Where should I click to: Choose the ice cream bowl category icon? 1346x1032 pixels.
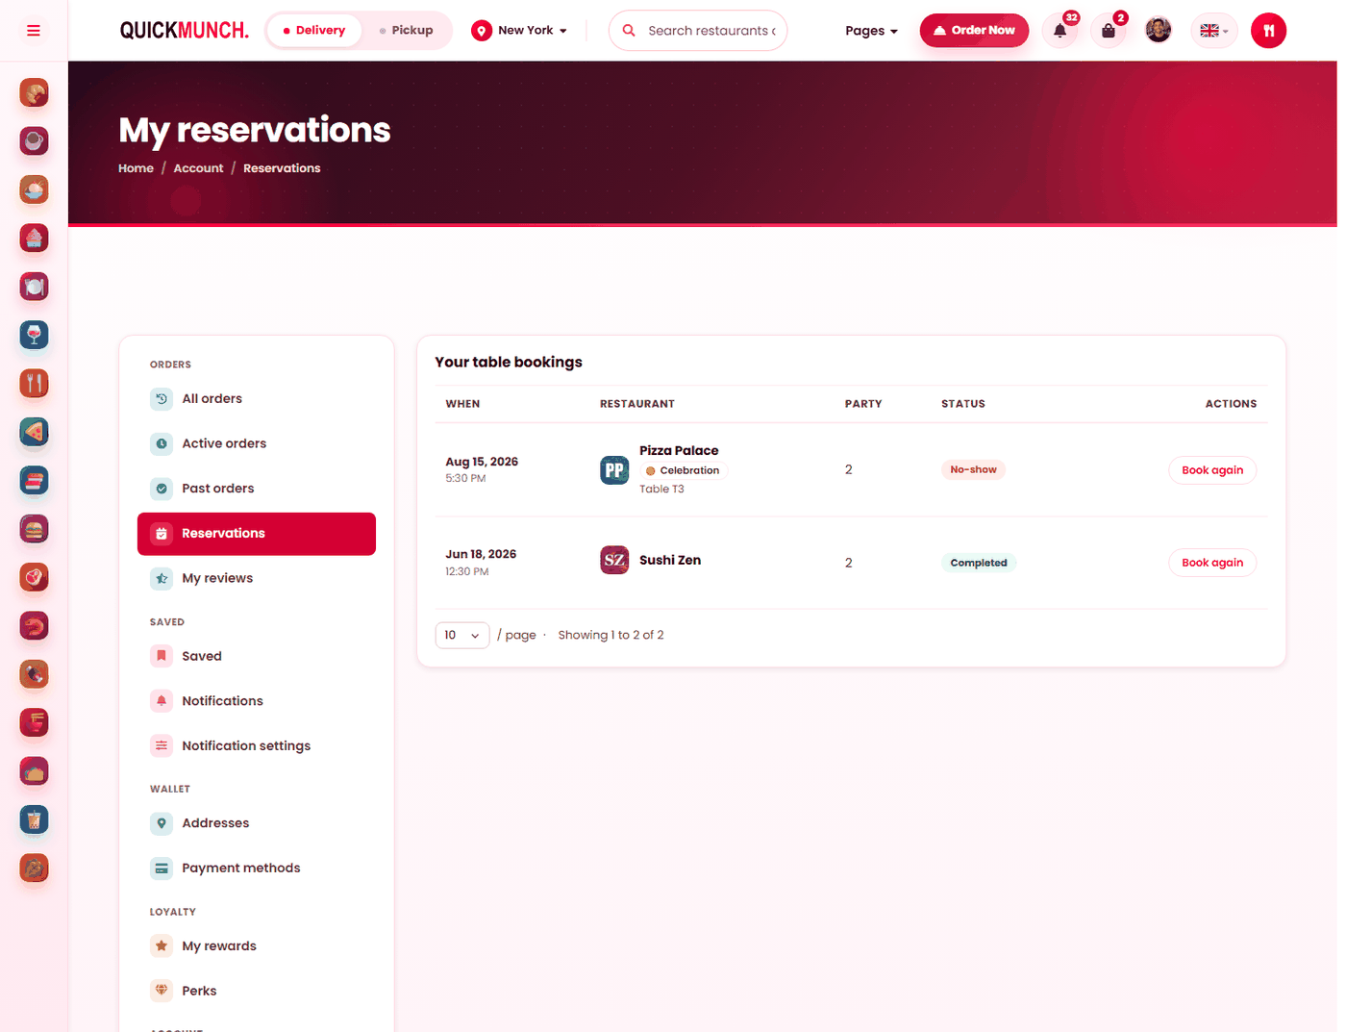[x=34, y=190]
